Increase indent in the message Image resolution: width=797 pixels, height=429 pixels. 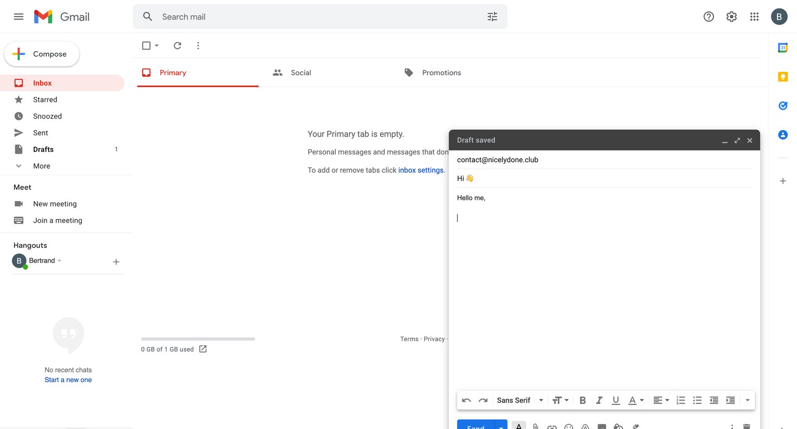click(731, 401)
